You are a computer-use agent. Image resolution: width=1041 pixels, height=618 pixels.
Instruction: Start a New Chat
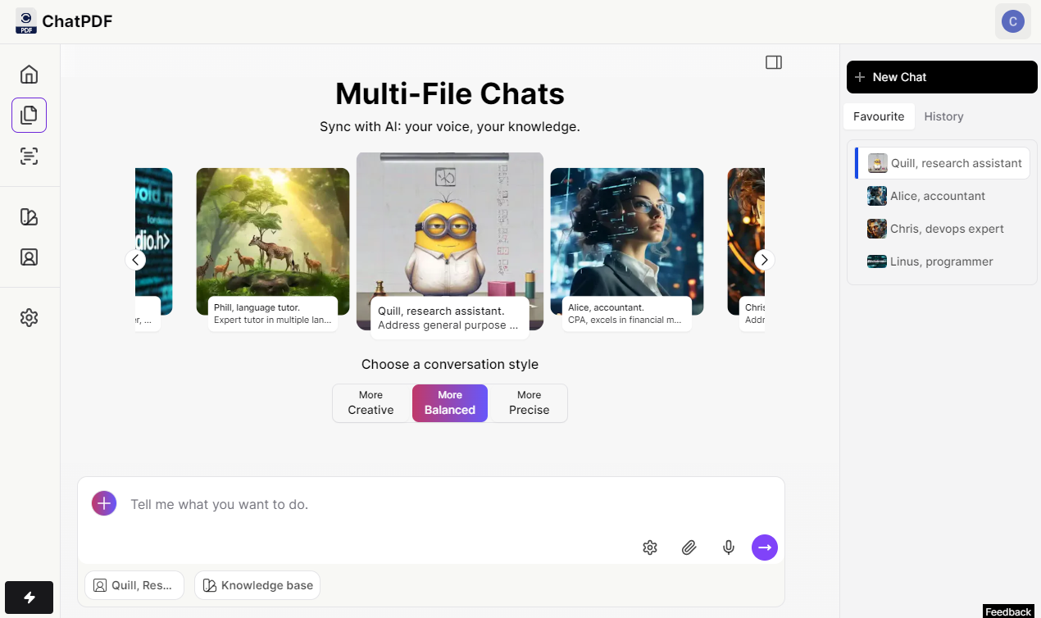(942, 77)
